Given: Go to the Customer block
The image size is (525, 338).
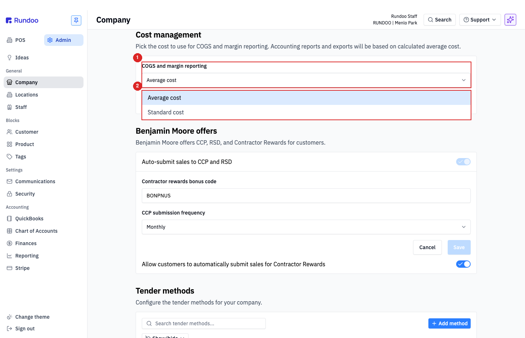Looking at the screenshot, I should click(x=43, y=132).
